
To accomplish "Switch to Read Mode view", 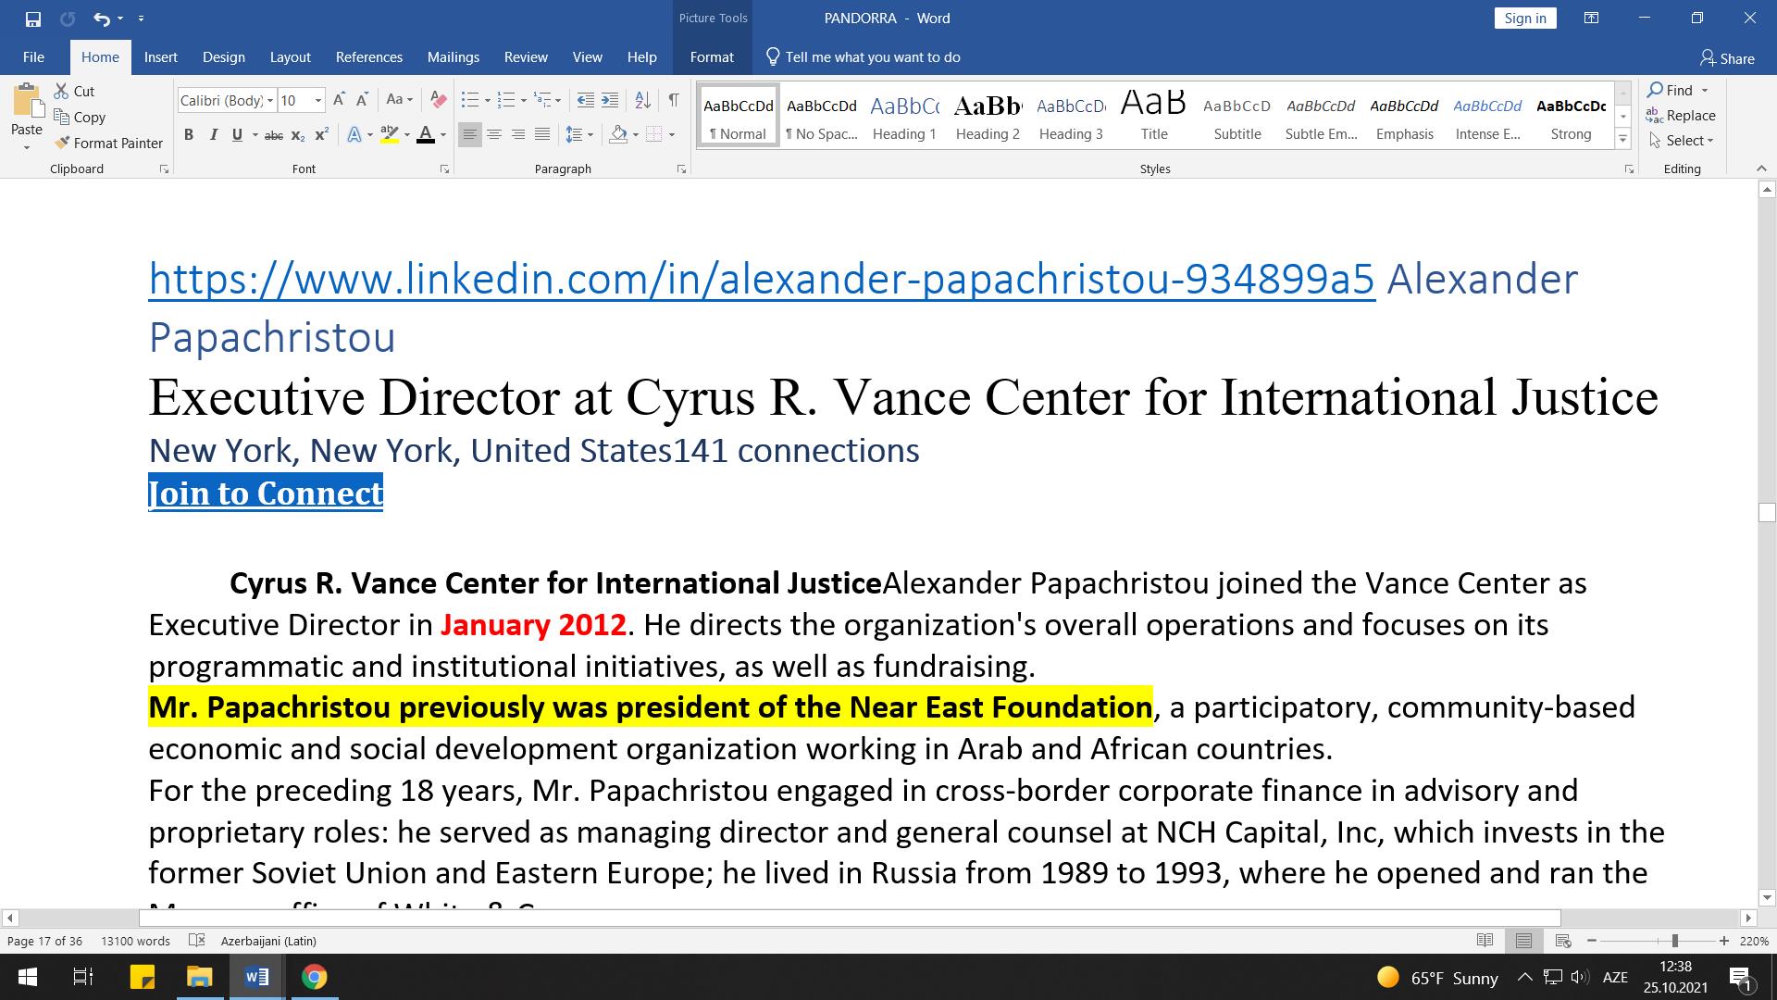I will coord(1485,941).
